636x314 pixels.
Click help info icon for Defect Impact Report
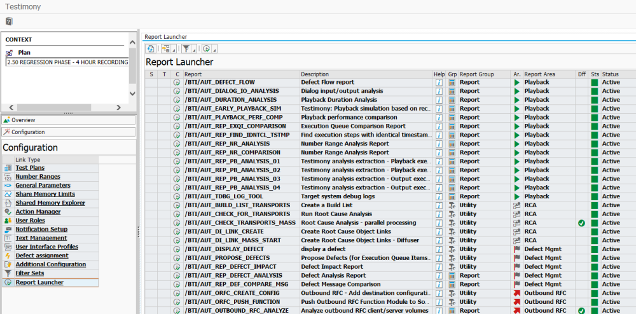click(x=439, y=266)
